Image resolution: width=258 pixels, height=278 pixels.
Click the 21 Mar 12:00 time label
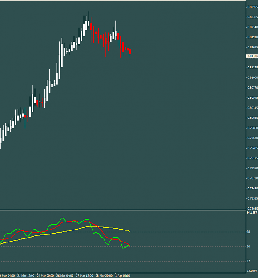click(26, 276)
